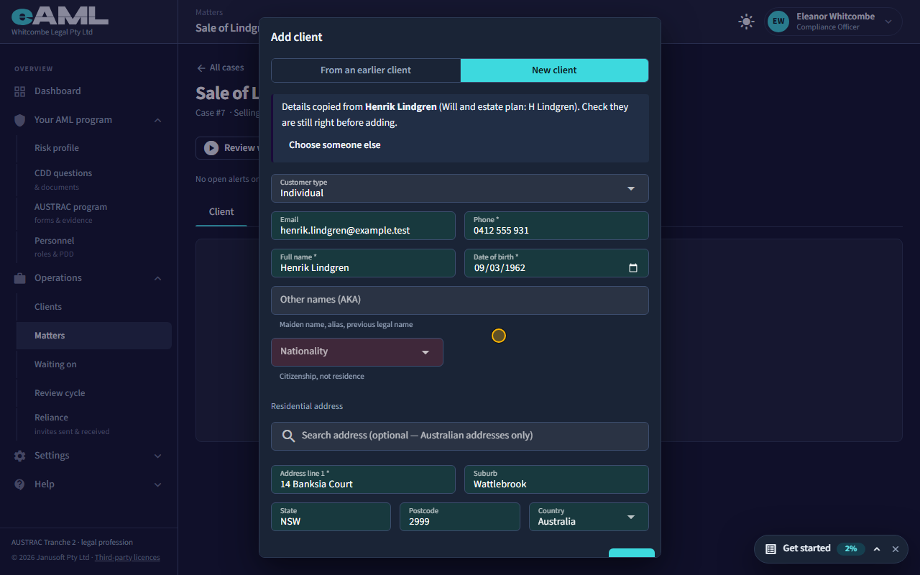Click the Phone input field

(x=556, y=226)
